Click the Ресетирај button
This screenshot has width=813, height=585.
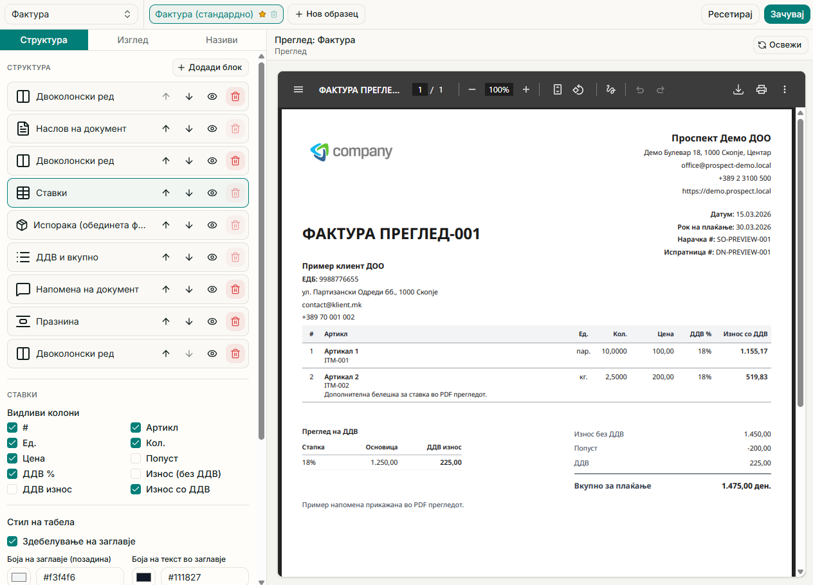point(729,14)
